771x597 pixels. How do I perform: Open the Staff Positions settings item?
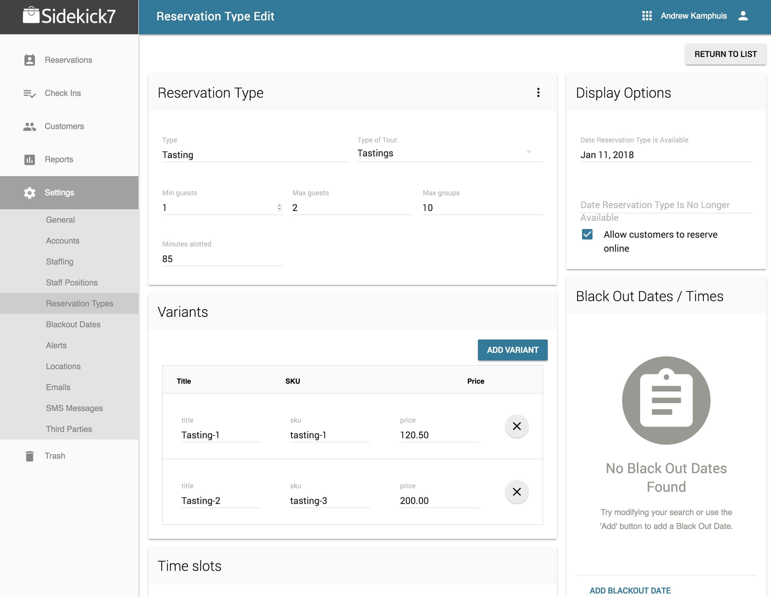coord(72,283)
